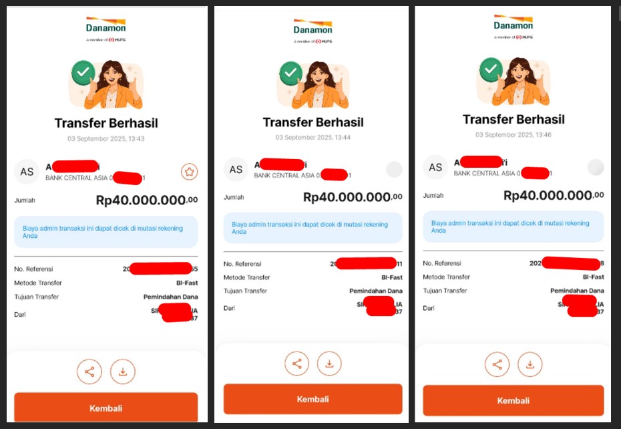Screen dimensions: 621x429
Task: Click AS avatar on 13:43 receipt
Action: 27,172
